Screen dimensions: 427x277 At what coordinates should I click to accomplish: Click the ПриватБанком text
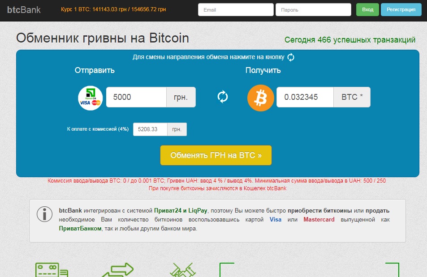(x=80, y=228)
